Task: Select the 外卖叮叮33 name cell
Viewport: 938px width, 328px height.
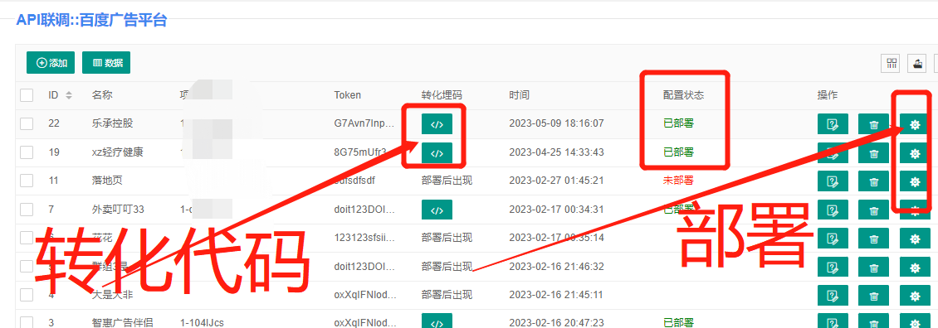Action: tap(118, 209)
